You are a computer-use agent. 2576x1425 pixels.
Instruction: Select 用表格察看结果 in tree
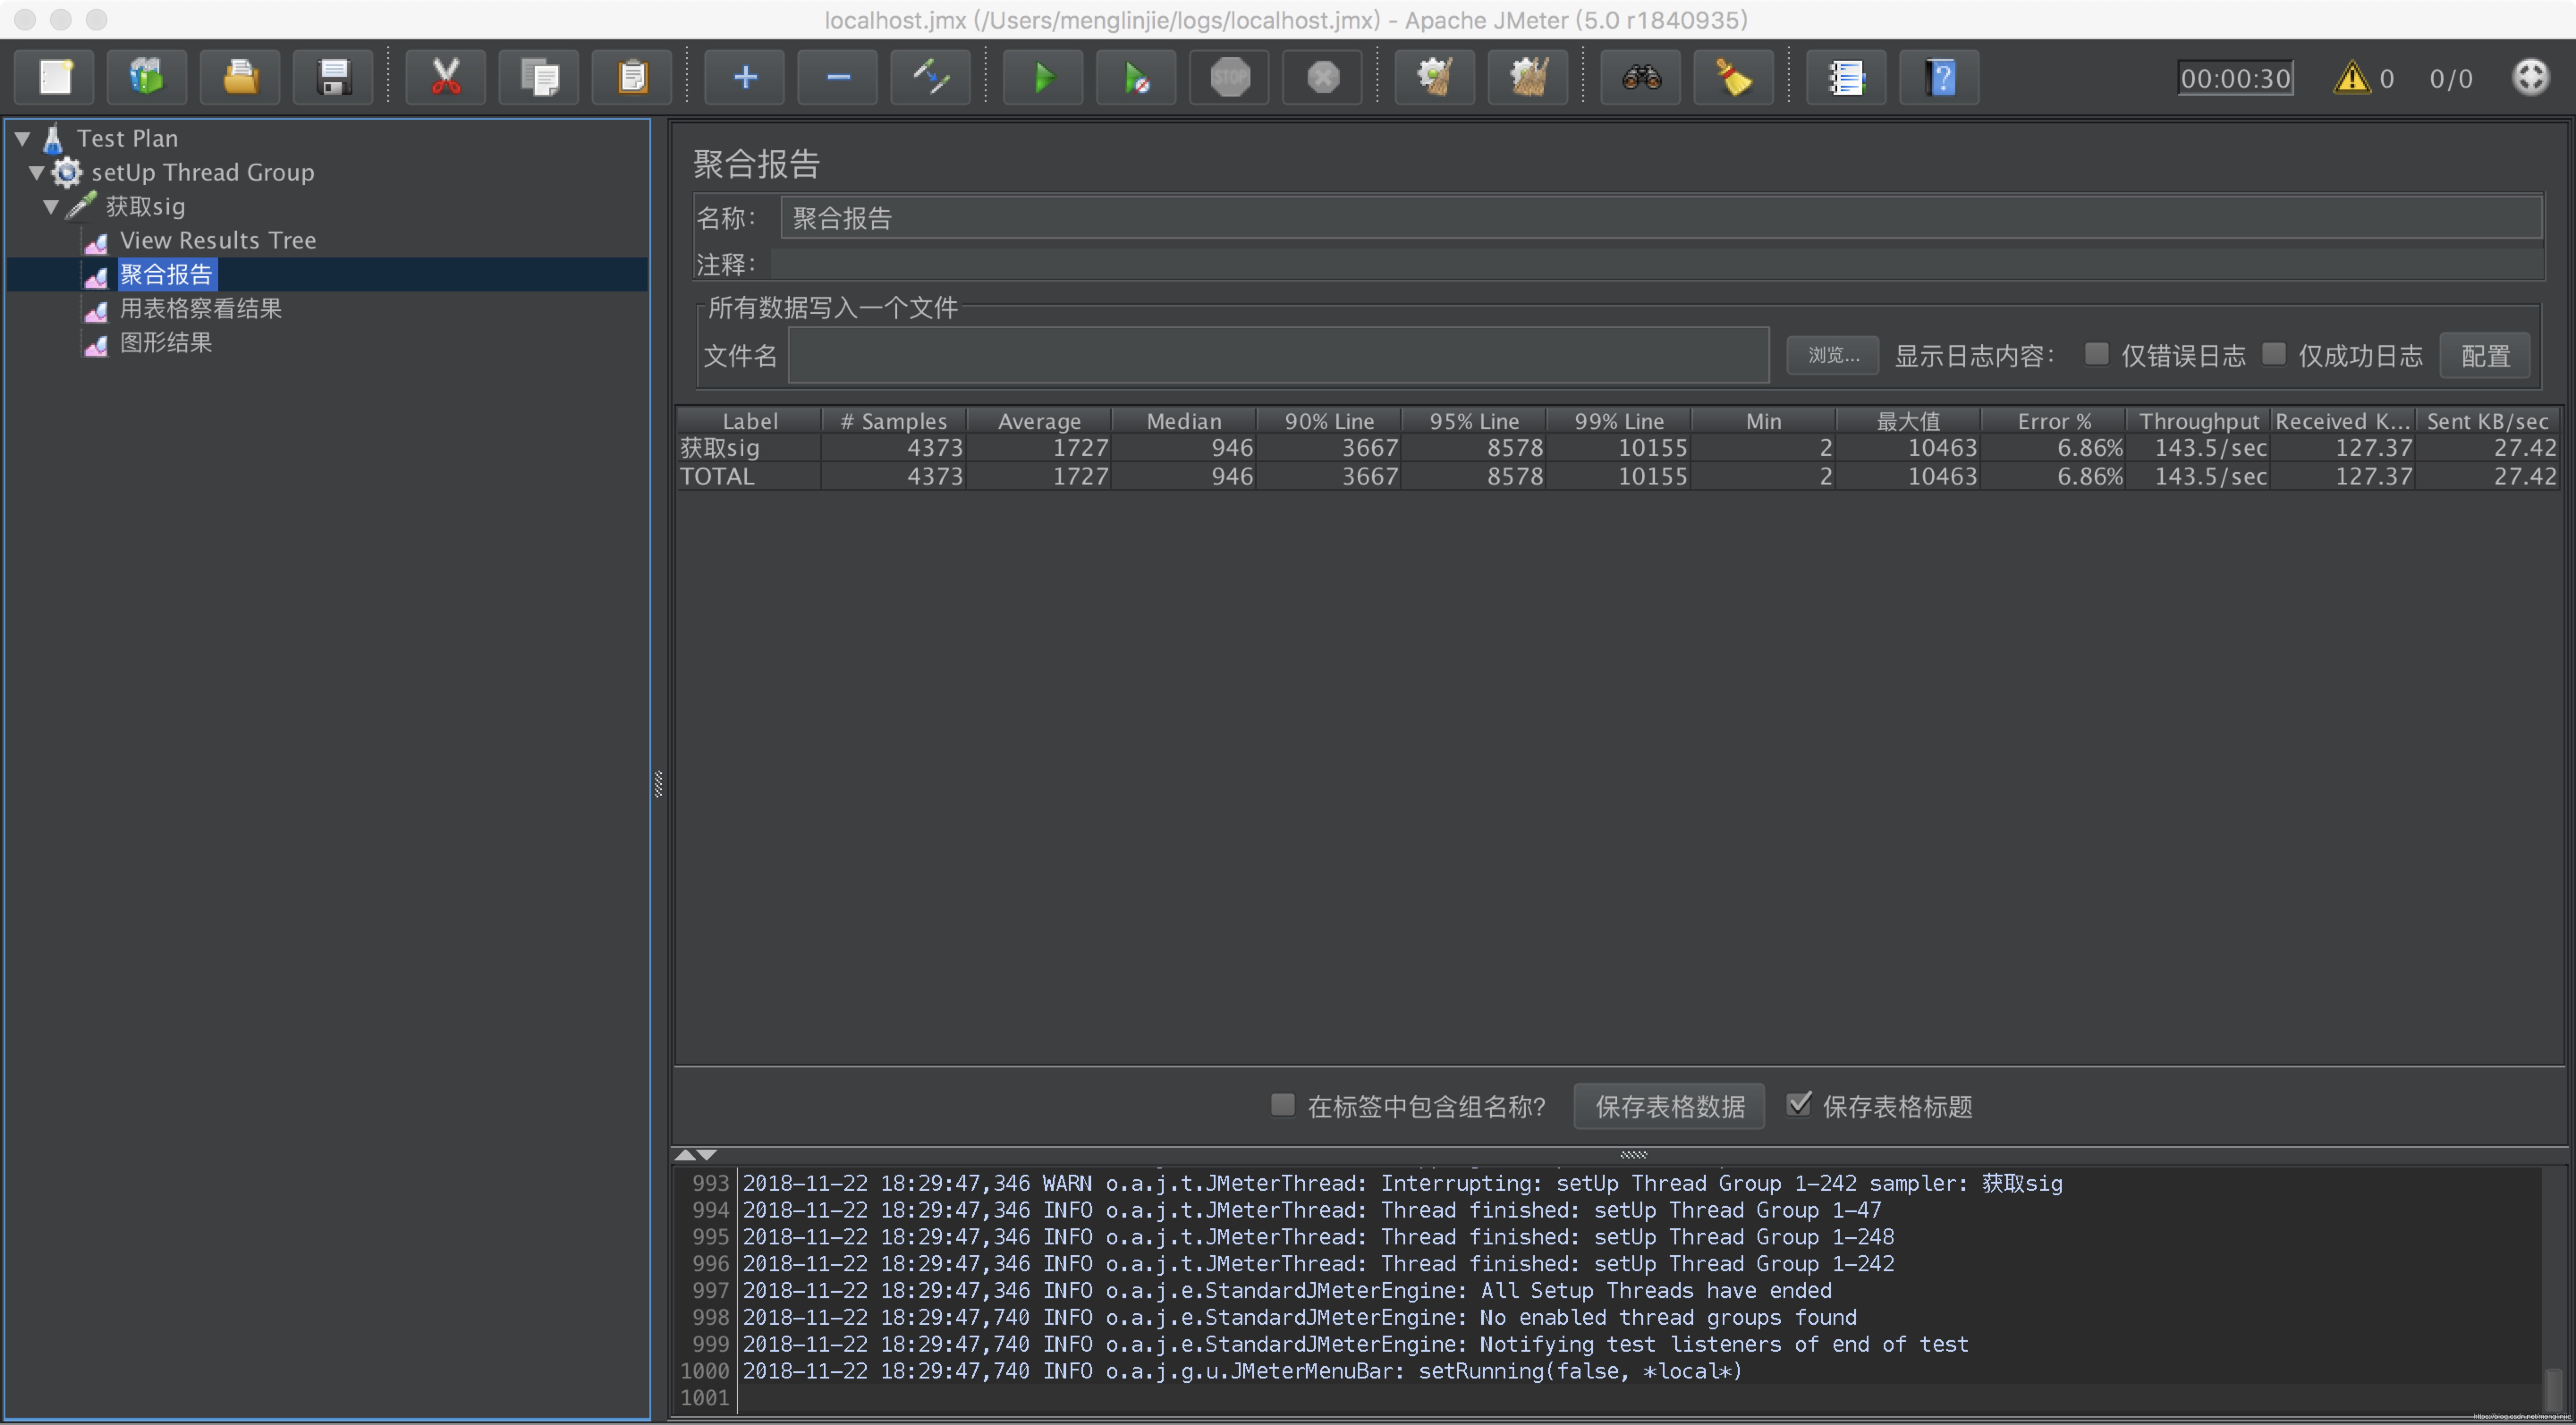tap(201, 308)
